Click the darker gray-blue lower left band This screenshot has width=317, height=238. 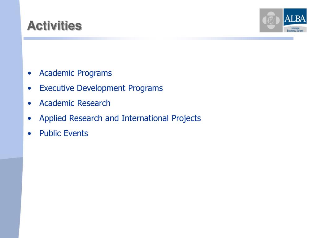click(x=10, y=198)
